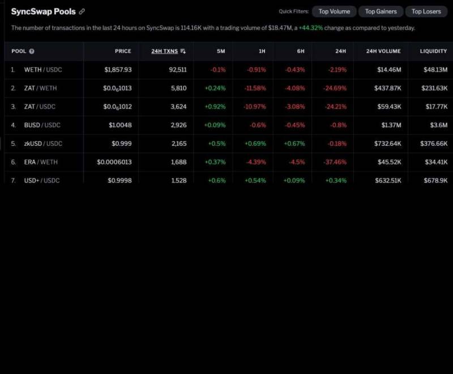
Task: Apply the Top Volume quick filter
Action: click(334, 11)
